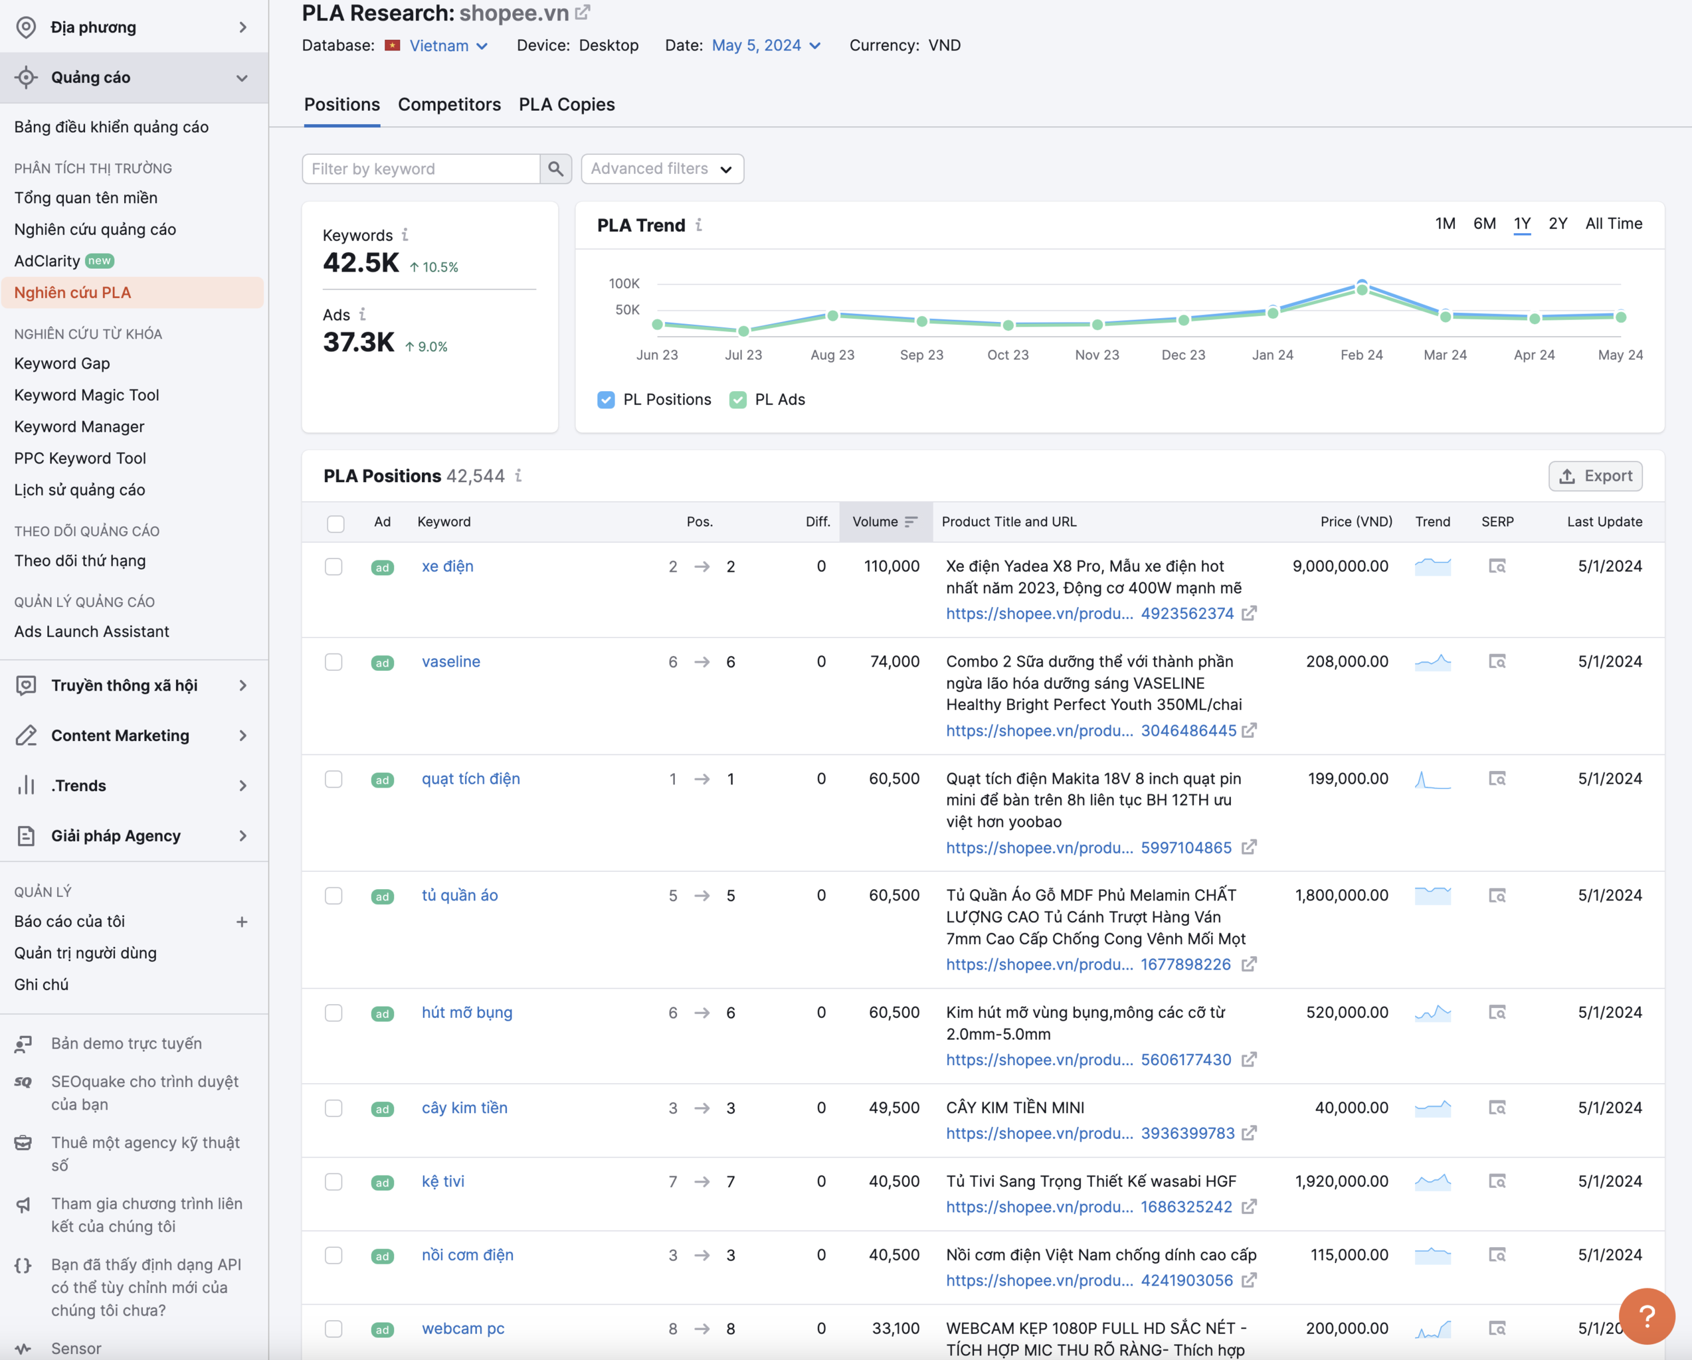Expand the .Trends sidebar section
The height and width of the screenshot is (1360, 1692).
(x=242, y=786)
